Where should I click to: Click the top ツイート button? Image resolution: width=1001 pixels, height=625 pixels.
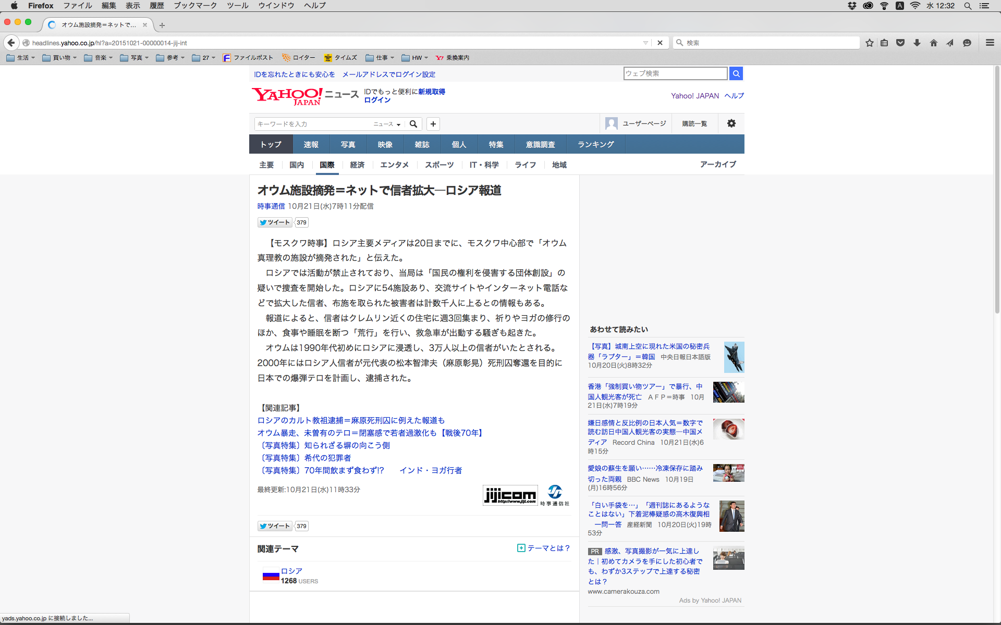click(275, 222)
